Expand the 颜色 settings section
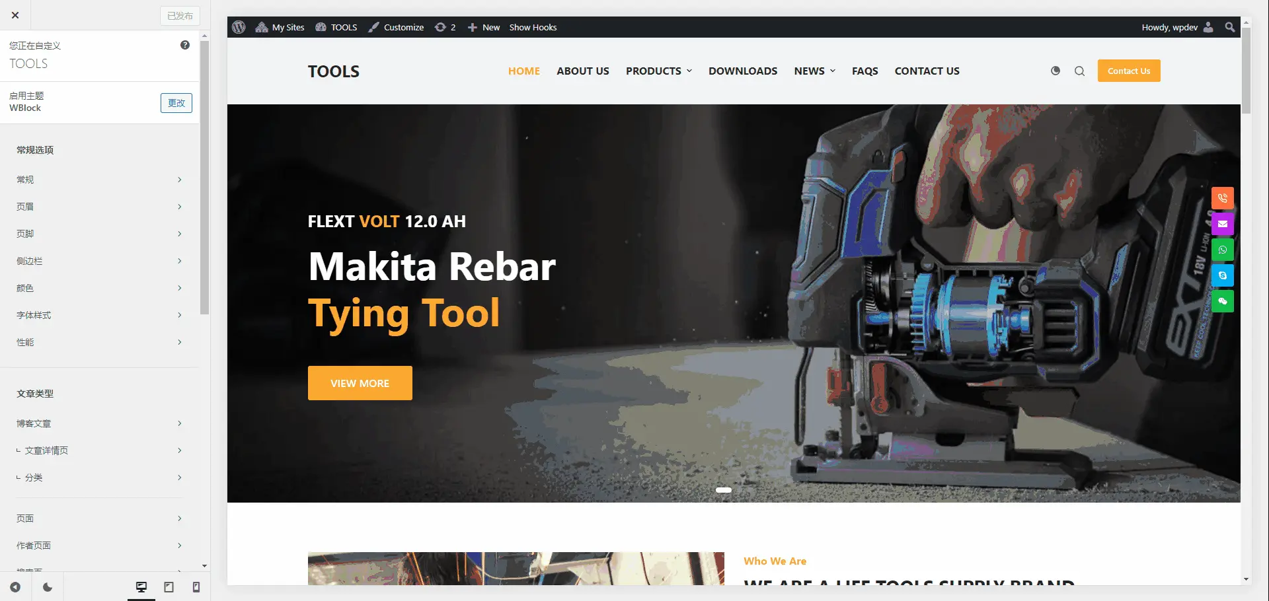The image size is (1269, 601). tap(99, 288)
